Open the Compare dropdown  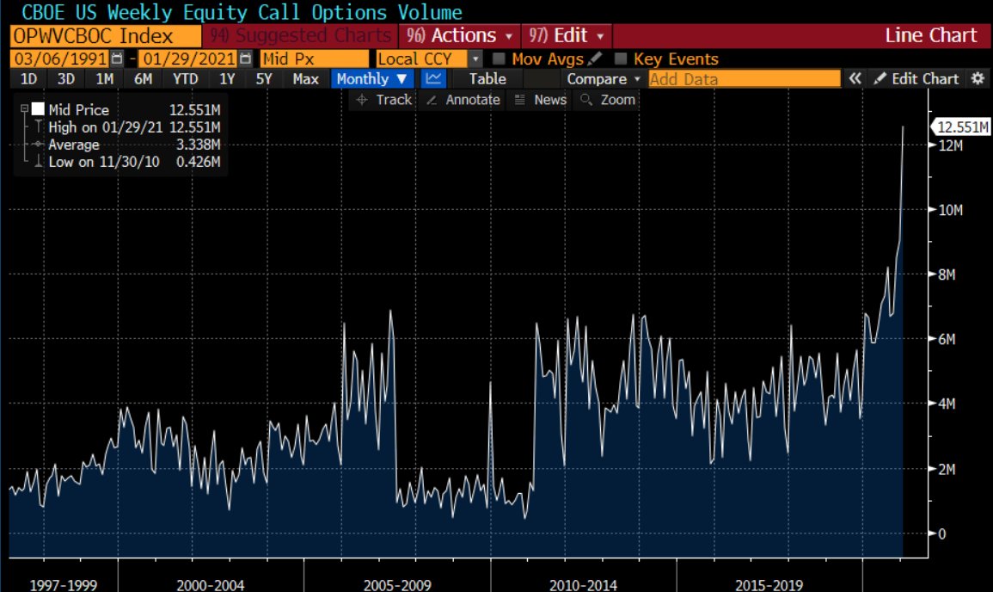pos(604,79)
